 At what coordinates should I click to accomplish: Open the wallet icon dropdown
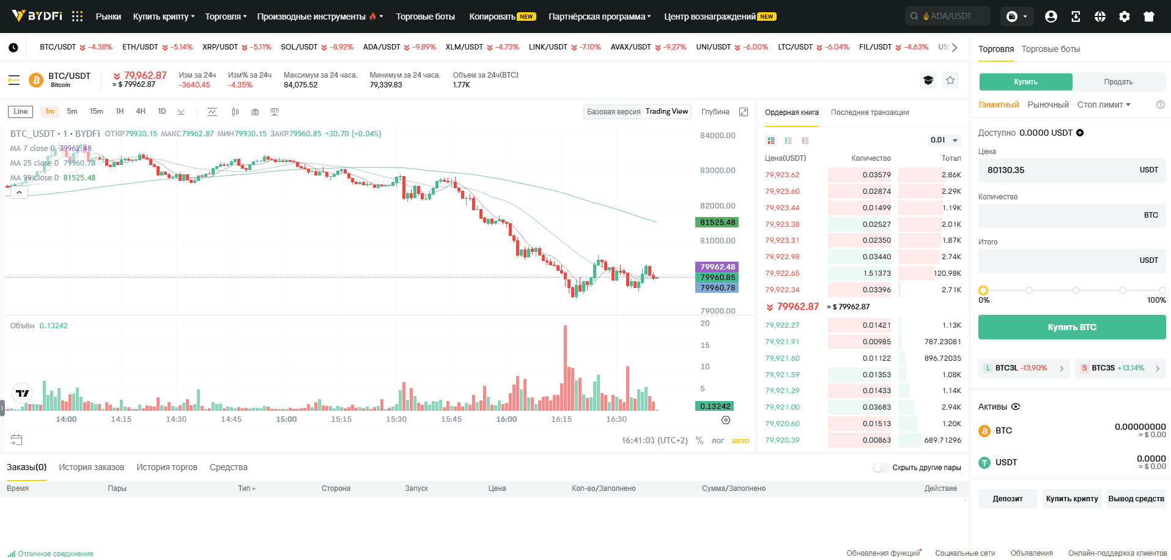[1018, 17]
